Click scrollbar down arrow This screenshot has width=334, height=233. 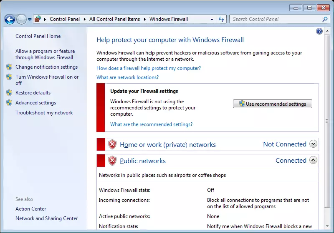tap(327, 226)
